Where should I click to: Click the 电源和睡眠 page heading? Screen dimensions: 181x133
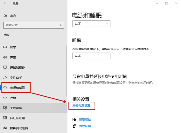pos(87,15)
